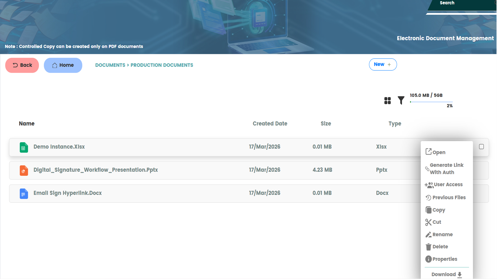Click the trash icon beside Delete

(428, 247)
